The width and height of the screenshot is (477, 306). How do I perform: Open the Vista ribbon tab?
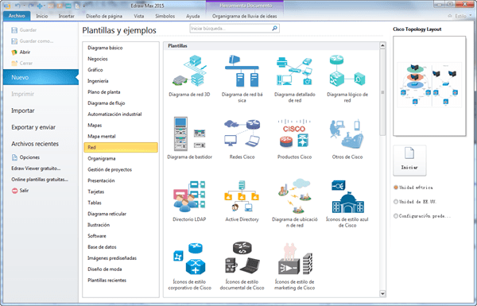coord(138,16)
